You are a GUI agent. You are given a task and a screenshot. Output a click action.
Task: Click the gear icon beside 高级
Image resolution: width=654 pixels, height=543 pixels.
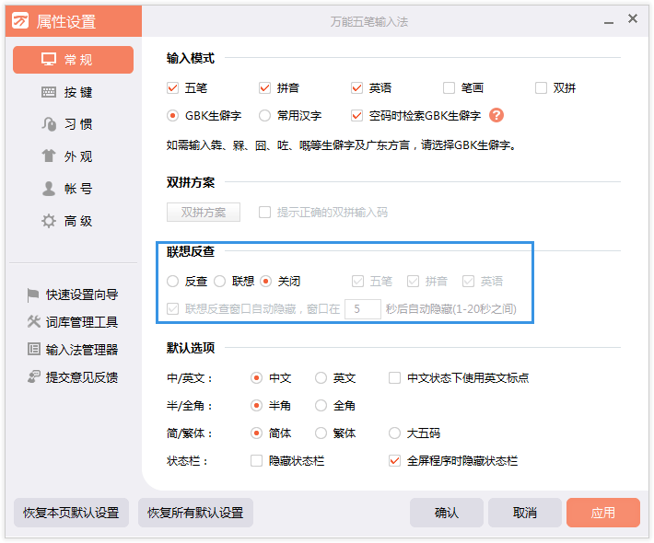(49, 221)
